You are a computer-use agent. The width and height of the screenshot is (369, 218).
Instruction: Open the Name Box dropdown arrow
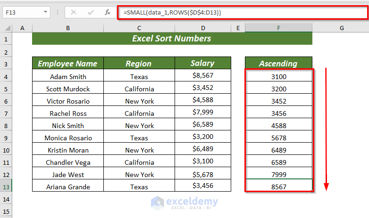[45, 12]
